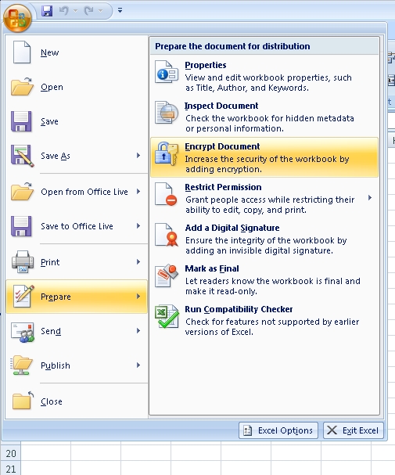This screenshot has width=395, height=475.
Task: Click the padlock and key Encrypt icon
Action: [x=166, y=153]
